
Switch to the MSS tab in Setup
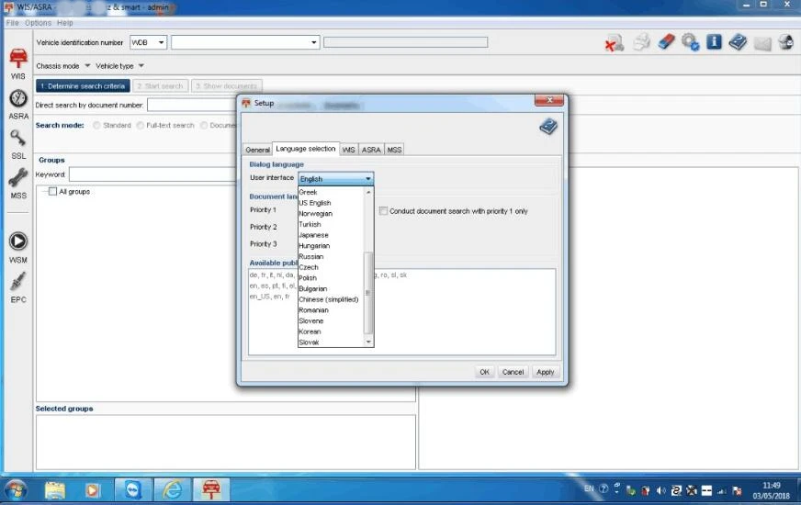coord(394,150)
